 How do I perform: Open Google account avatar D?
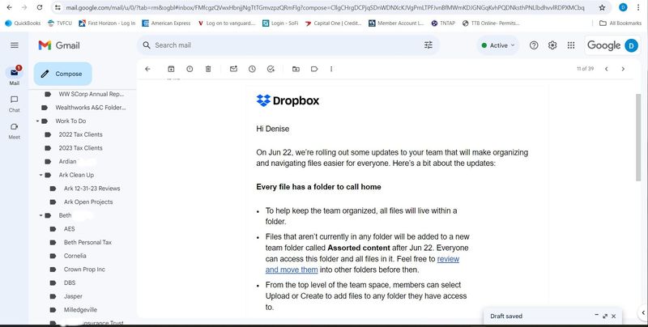coord(631,45)
